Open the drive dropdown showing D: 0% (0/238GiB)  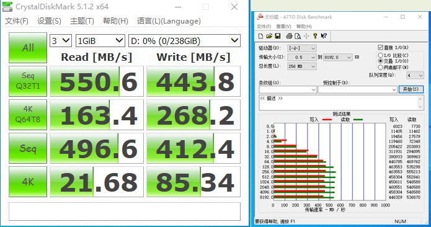pos(184,41)
